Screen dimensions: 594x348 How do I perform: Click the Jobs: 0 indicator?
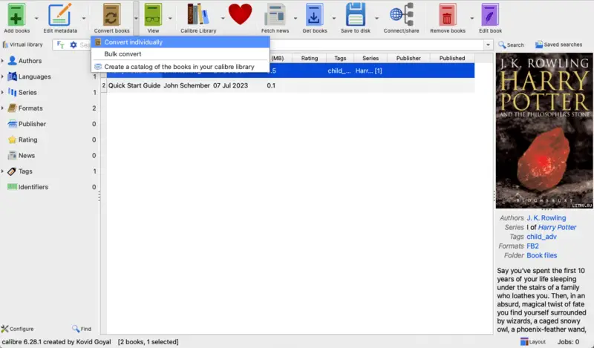point(568,341)
